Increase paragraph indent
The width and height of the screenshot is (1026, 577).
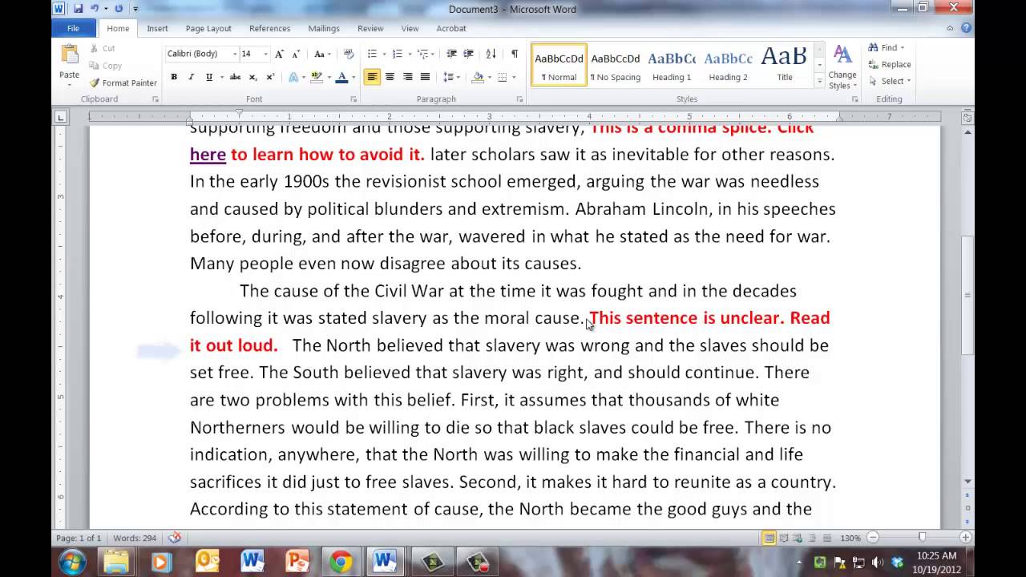pos(469,54)
